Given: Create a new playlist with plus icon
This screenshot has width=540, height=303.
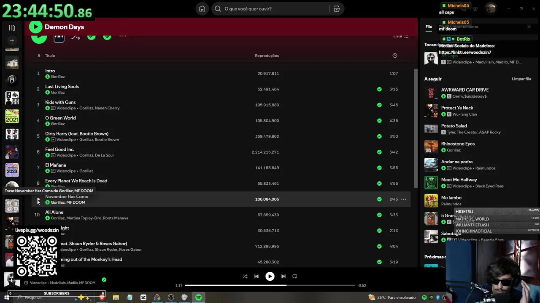Looking at the screenshot, I should click(12, 41).
